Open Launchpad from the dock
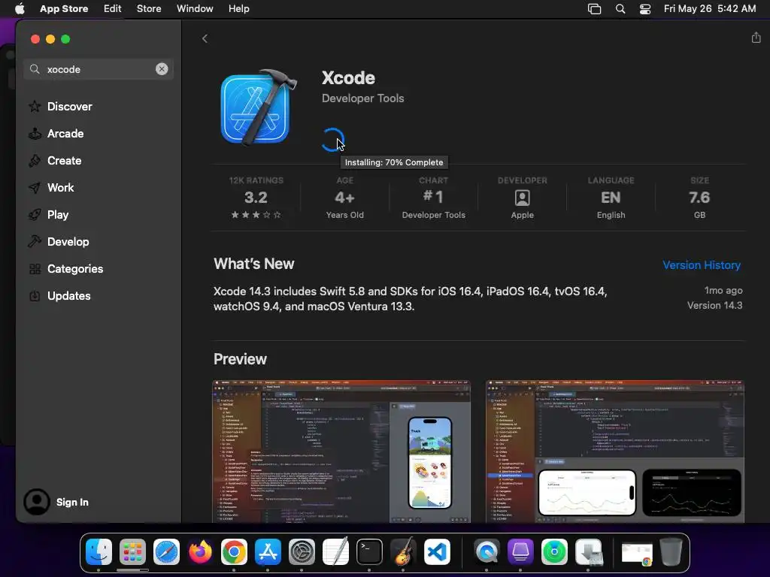Image resolution: width=770 pixels, height=577 pixels. click(132, 552)
